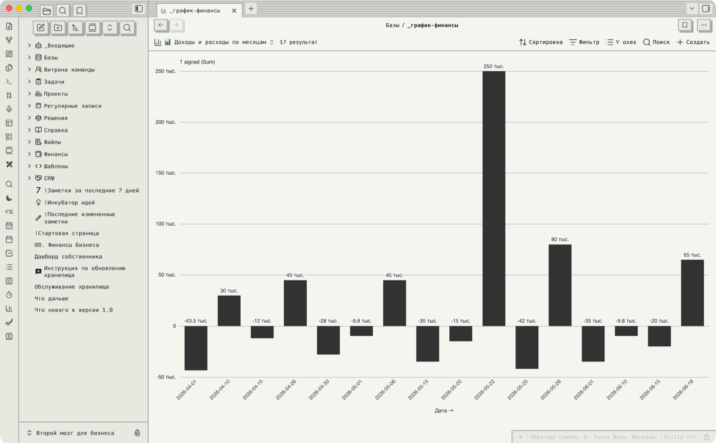
Task: Click the Сортировка button
Action: (541, 42)
